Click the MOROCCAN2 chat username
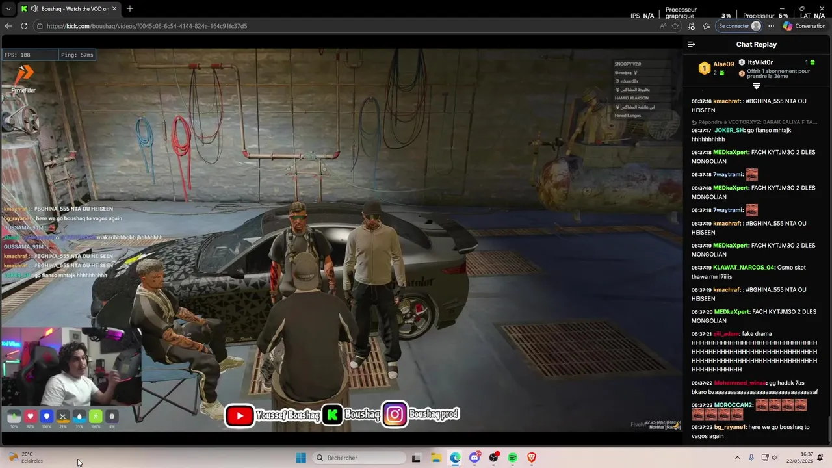The width and height of the screenshot is (832, 468). pyautogui.click(x=733, y=405)
